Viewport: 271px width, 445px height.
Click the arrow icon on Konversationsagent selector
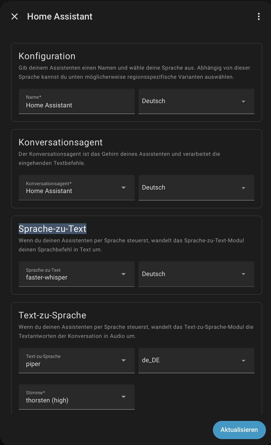coord(123,188)
